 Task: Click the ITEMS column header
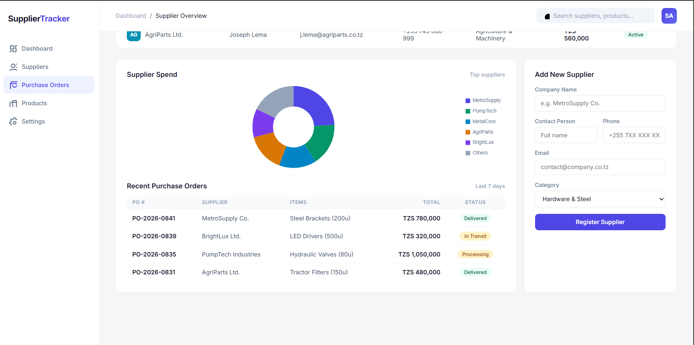298,202
